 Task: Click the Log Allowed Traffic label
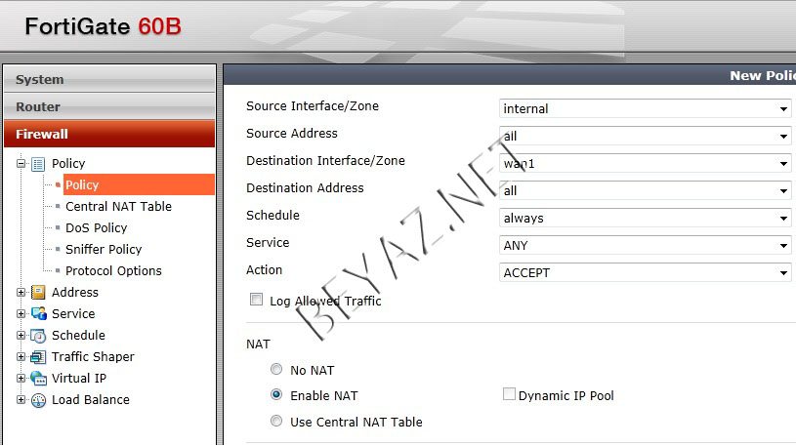pyautogui.click(x=325, y=301)
